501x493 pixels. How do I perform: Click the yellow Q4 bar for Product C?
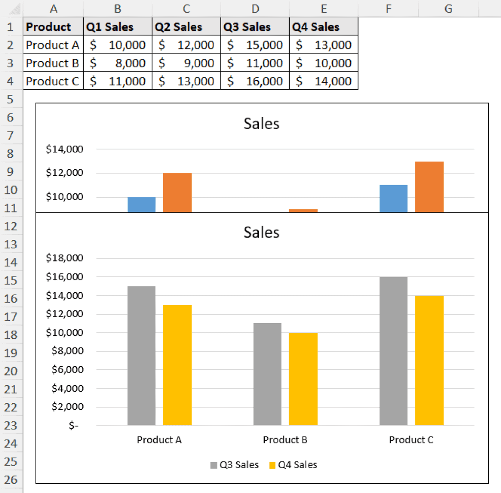pos(429,357)
